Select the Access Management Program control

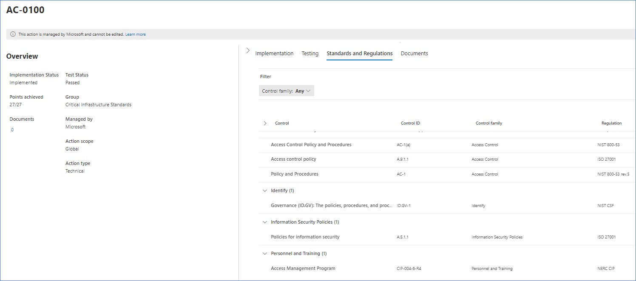click(x=304, y=268)
